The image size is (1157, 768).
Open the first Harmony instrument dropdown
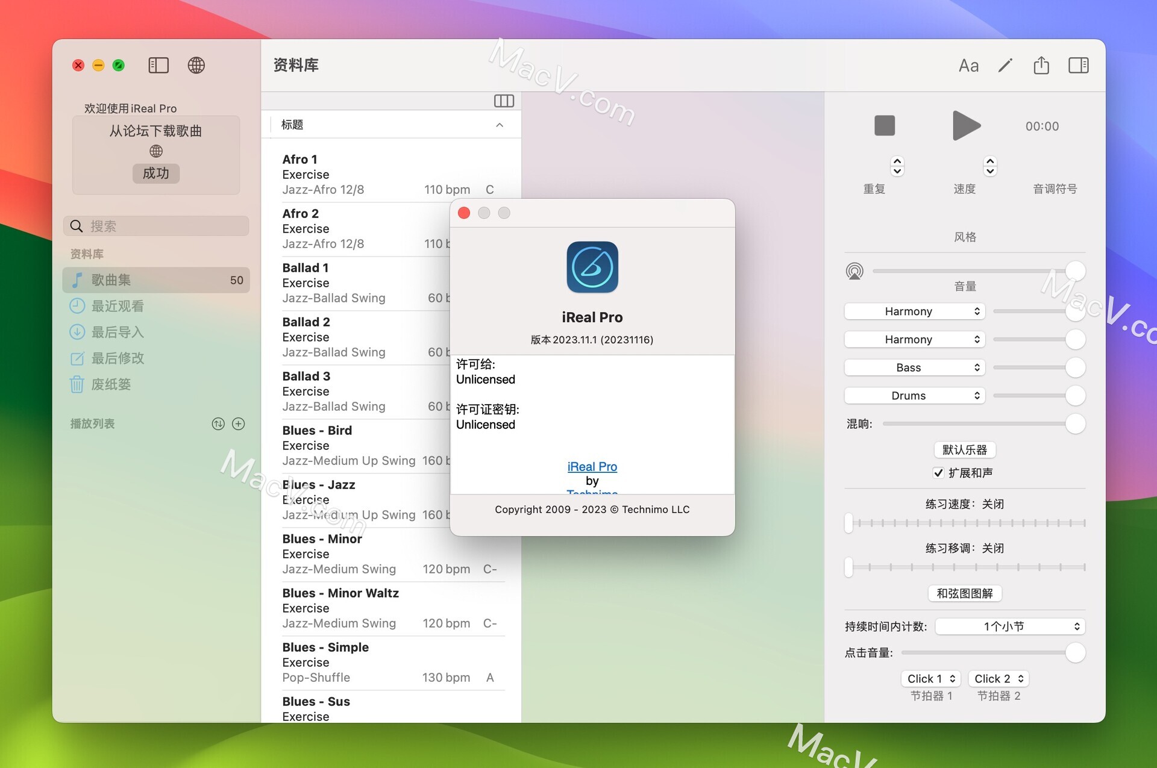(x=915, y=311)
